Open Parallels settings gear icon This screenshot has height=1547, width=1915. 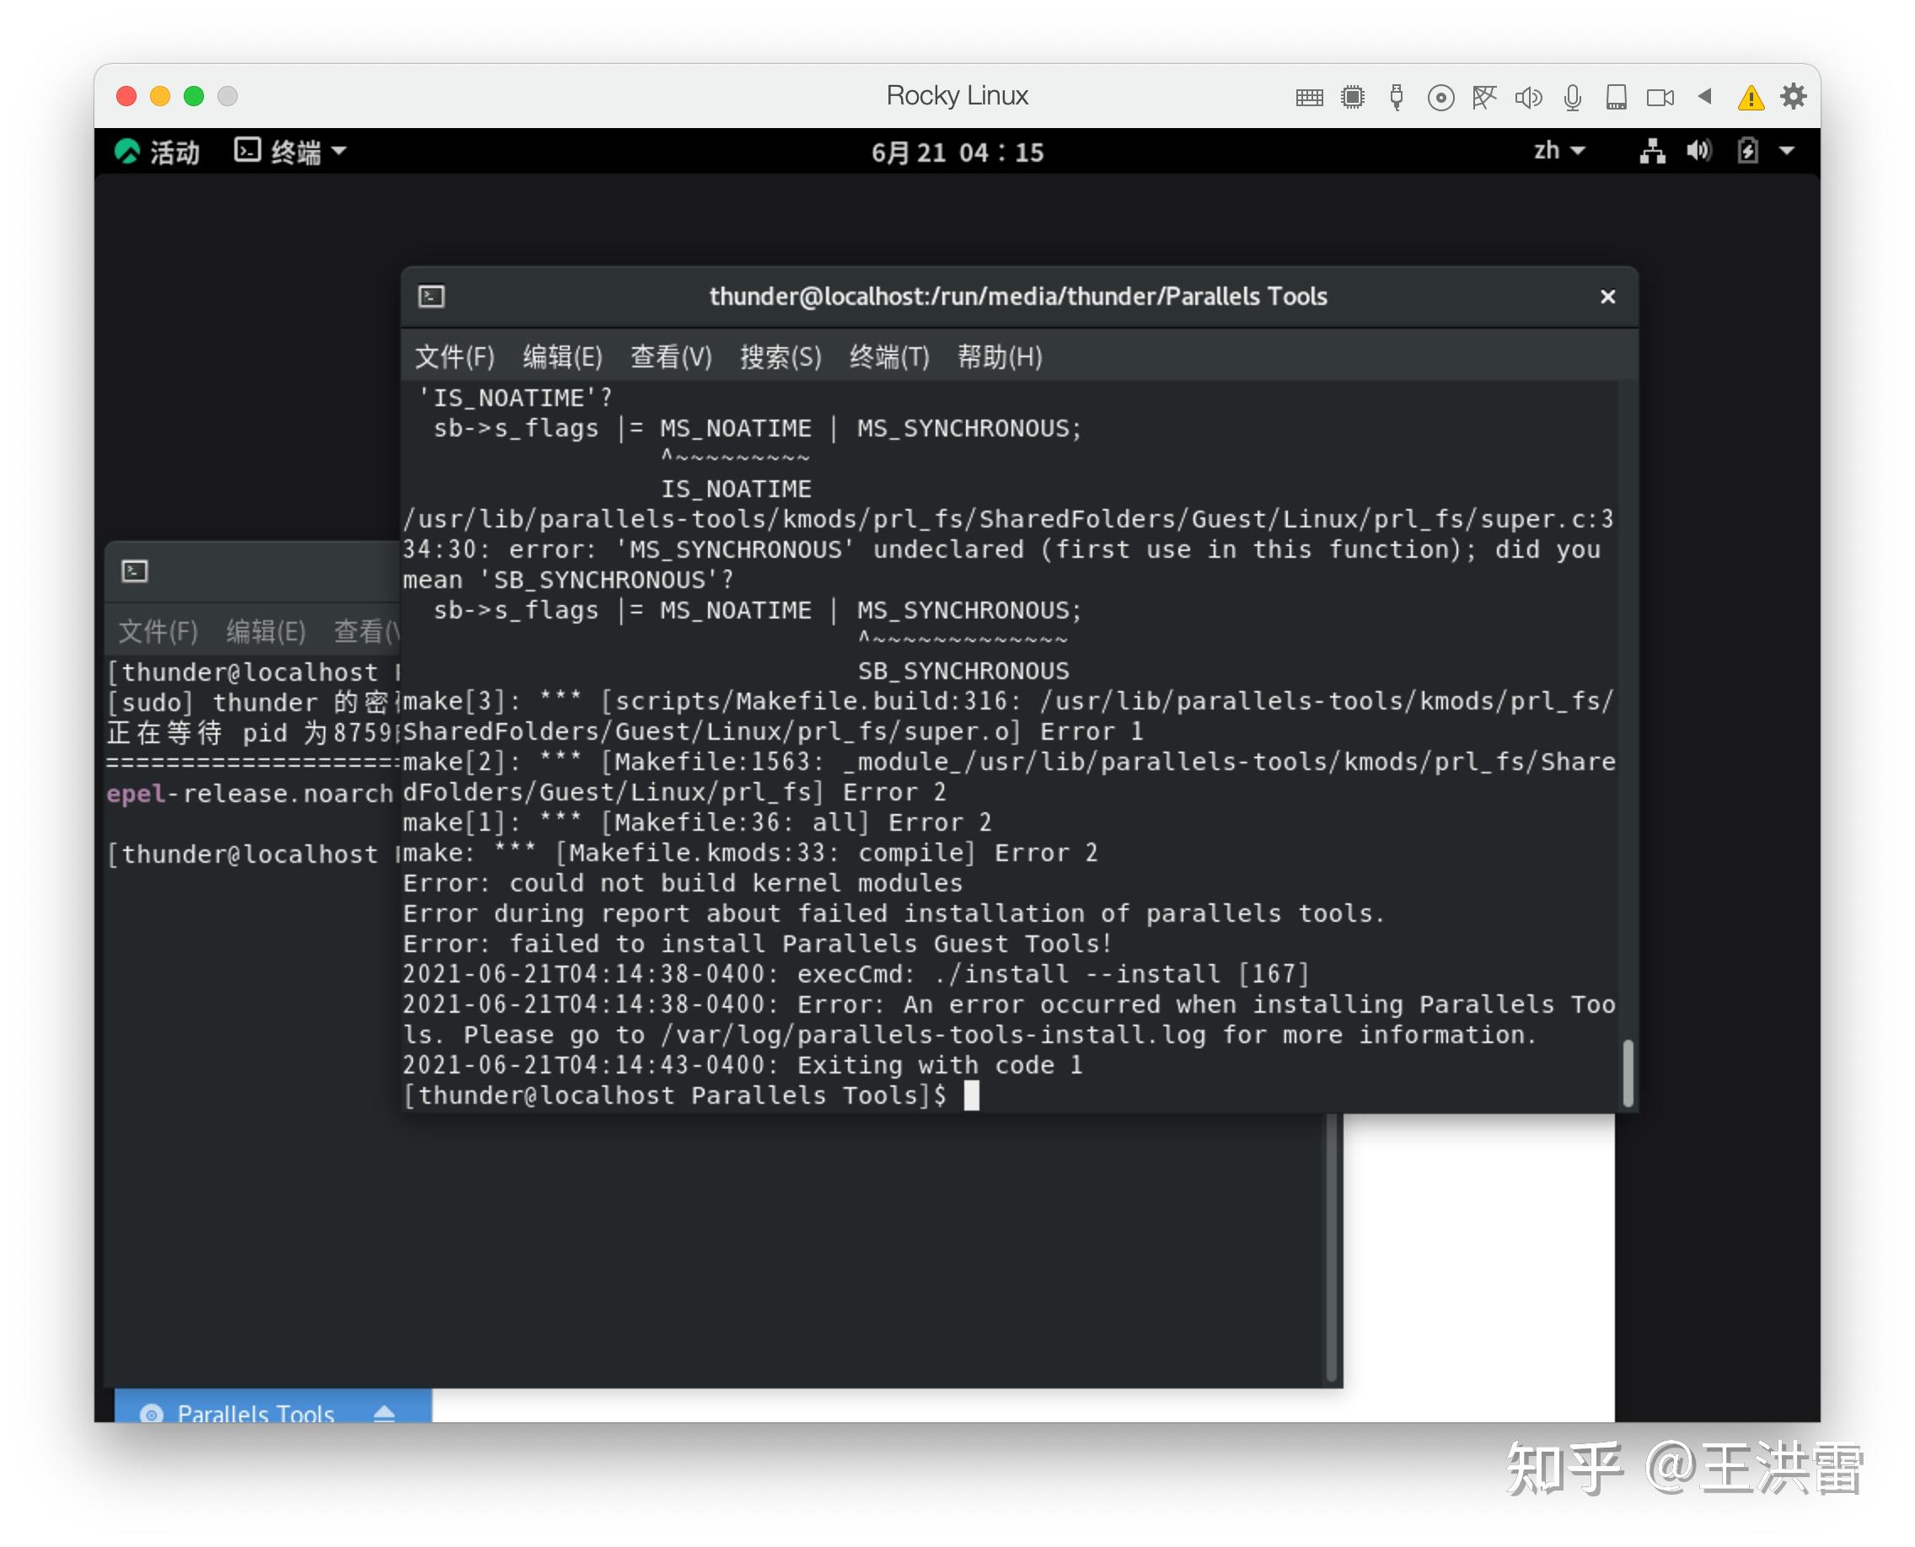[x=1794, y=96]
